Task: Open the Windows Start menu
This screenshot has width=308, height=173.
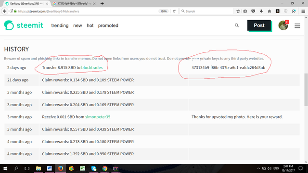Action: pos(5,169)
